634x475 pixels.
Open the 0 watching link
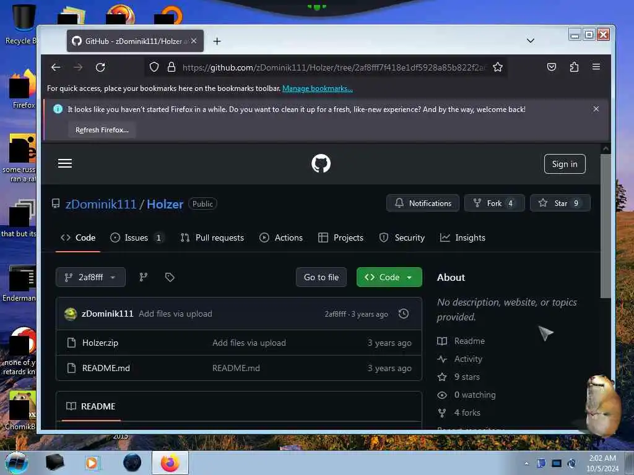point(475,395)
